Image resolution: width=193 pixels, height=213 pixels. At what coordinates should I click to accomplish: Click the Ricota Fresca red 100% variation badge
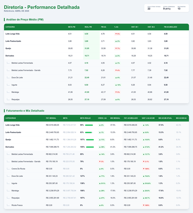click(146, 205)
